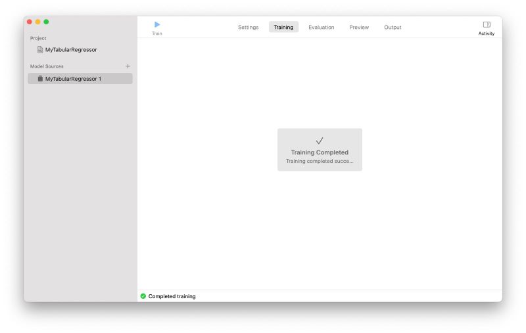The image size is (526, 333).
Task: Click the Model Sources section header
Action: [47, 66]
